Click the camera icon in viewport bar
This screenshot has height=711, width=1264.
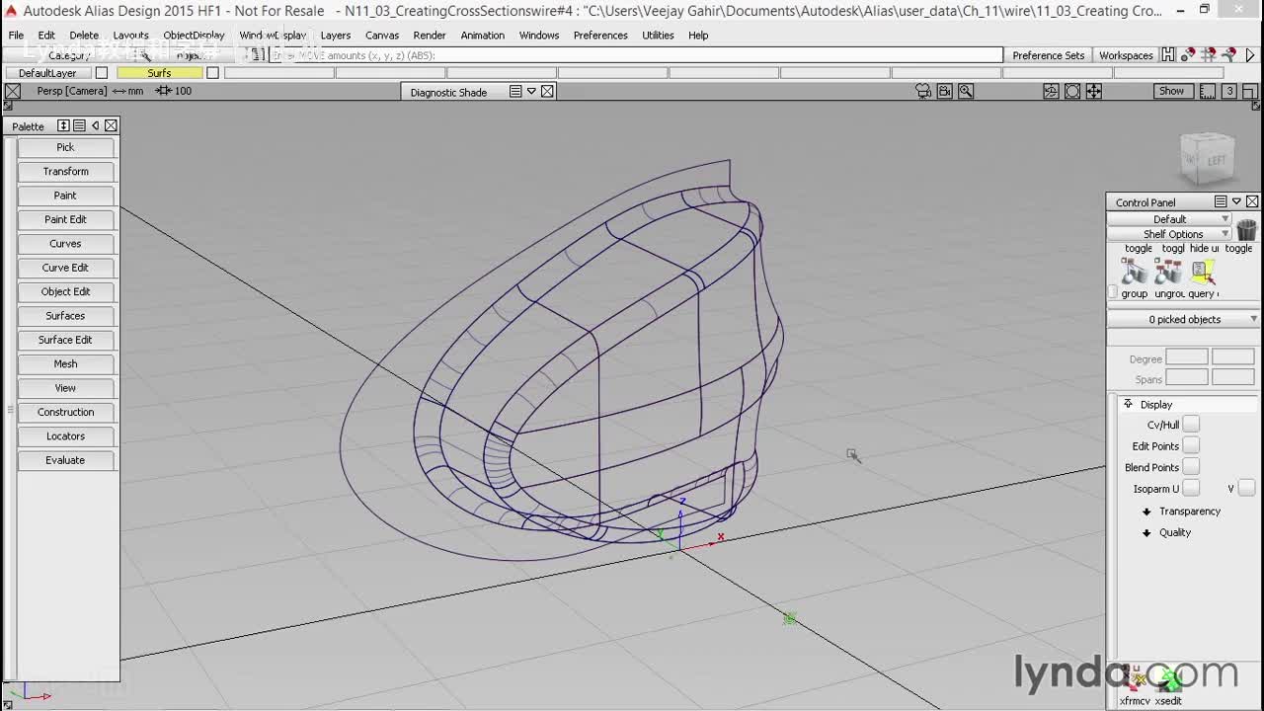coord(923,91)
